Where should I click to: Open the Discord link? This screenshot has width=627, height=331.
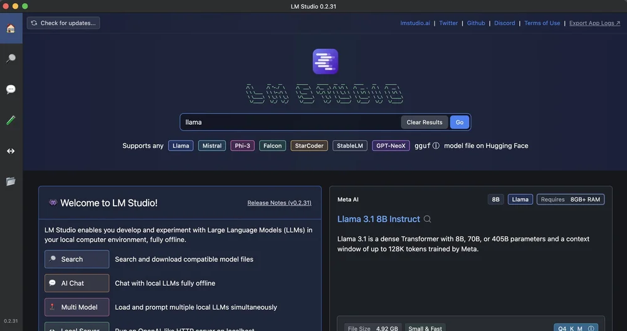pos(505,23)
